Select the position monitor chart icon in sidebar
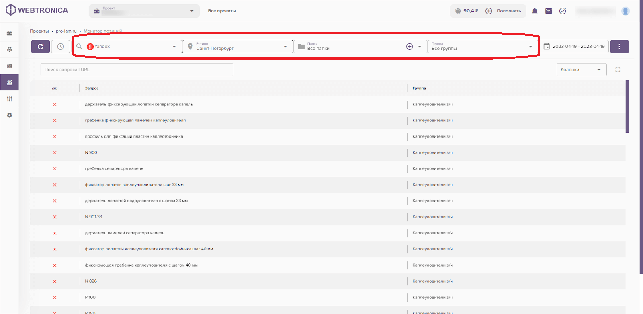 (x=10, y=82)
